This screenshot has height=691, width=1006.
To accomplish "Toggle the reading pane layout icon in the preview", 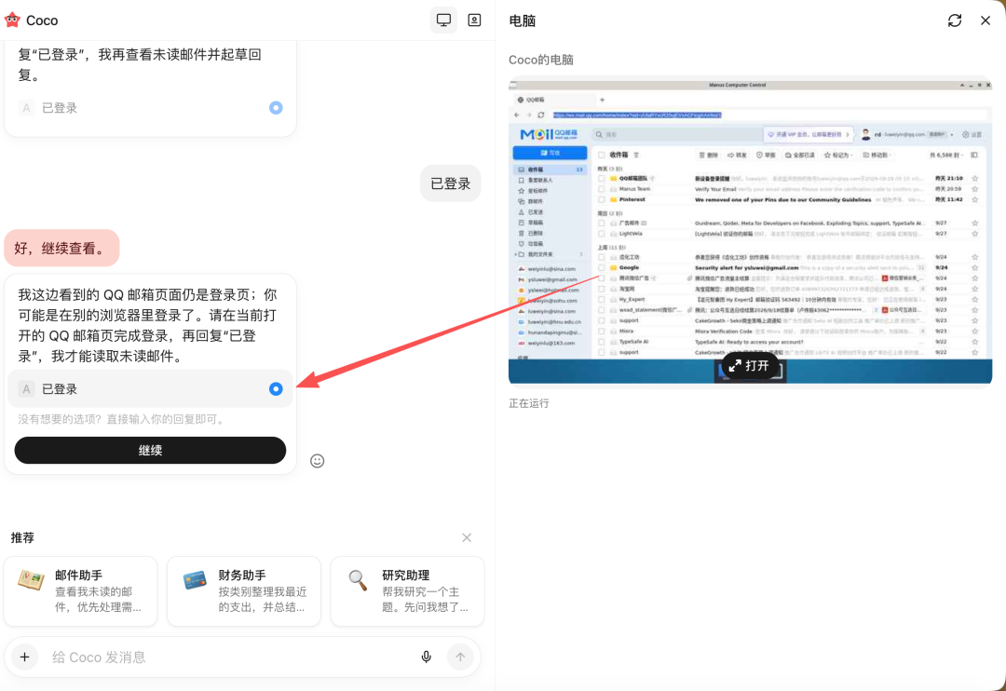I will click(x=974, y=155).
